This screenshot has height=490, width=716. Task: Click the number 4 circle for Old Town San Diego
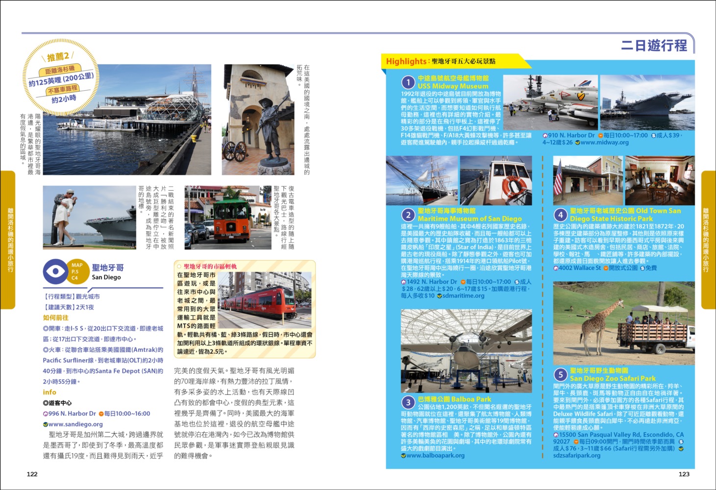point(560,215)
